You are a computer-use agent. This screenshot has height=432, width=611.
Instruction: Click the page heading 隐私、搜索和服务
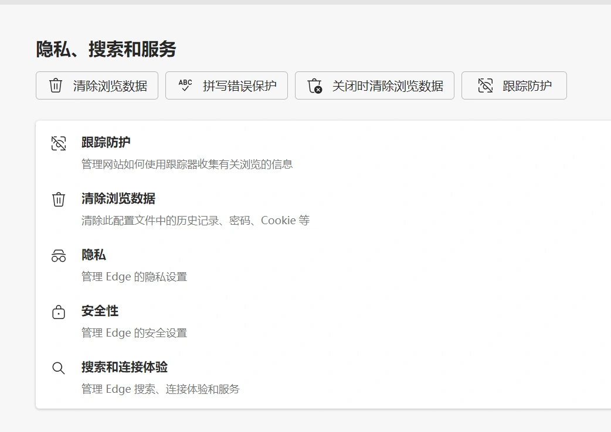click(104, 50)
